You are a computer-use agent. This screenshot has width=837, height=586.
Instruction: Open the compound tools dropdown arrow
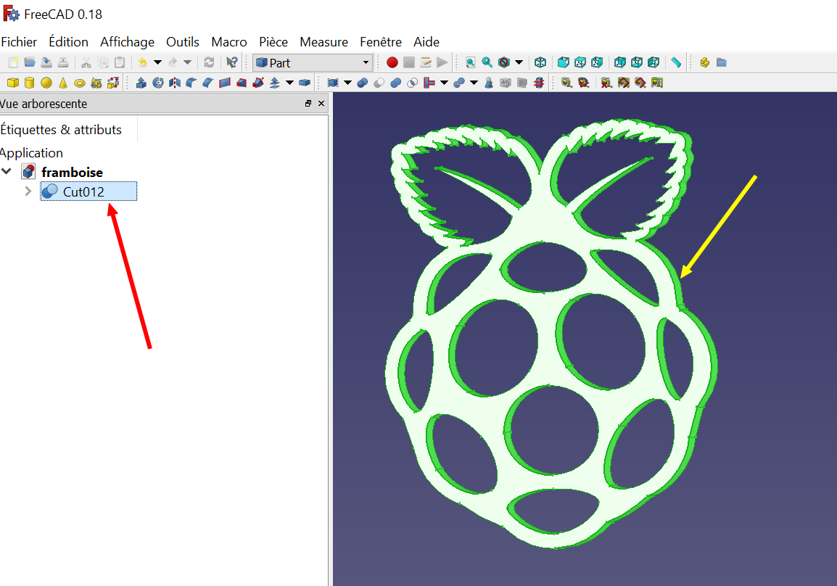(x=348, y=83)
